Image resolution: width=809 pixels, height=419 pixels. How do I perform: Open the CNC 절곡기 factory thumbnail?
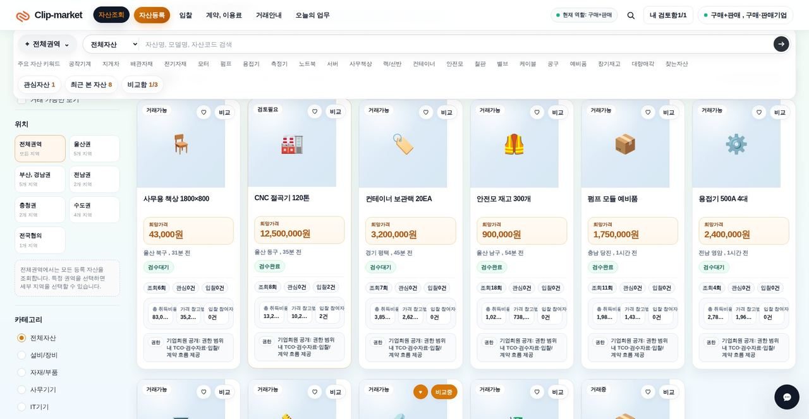(x=292, y=143)
